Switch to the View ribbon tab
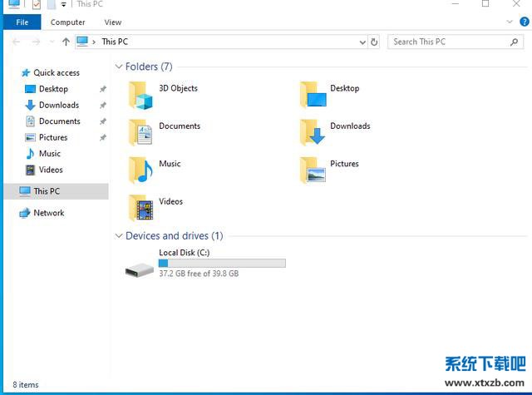Viewport: 532px width, 395px height. 112,22
